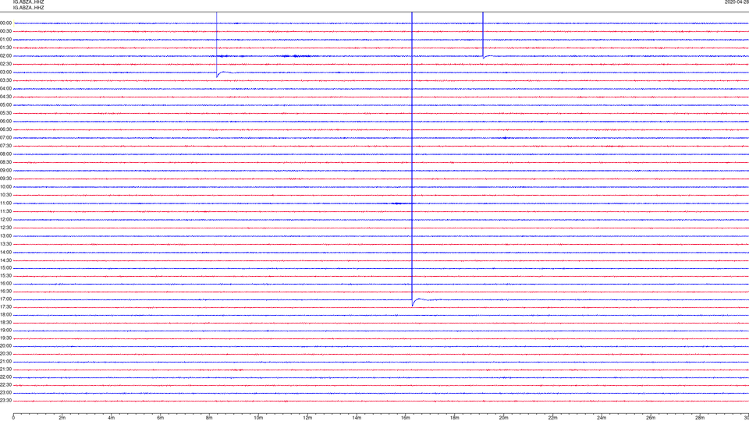
Task: Click the 16m axis tick label
Action: click(406, 418)
